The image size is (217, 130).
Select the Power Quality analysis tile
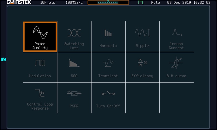click(x=40, y=37)
